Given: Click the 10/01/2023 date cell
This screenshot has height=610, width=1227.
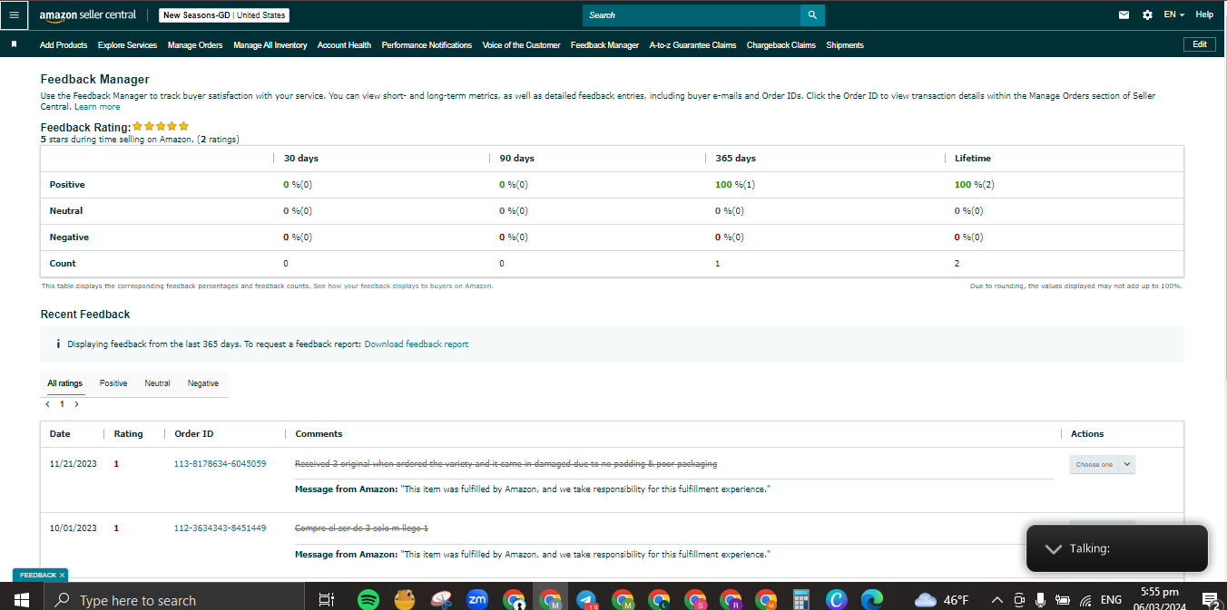Looking at the screenshot, I should [73, 528].
